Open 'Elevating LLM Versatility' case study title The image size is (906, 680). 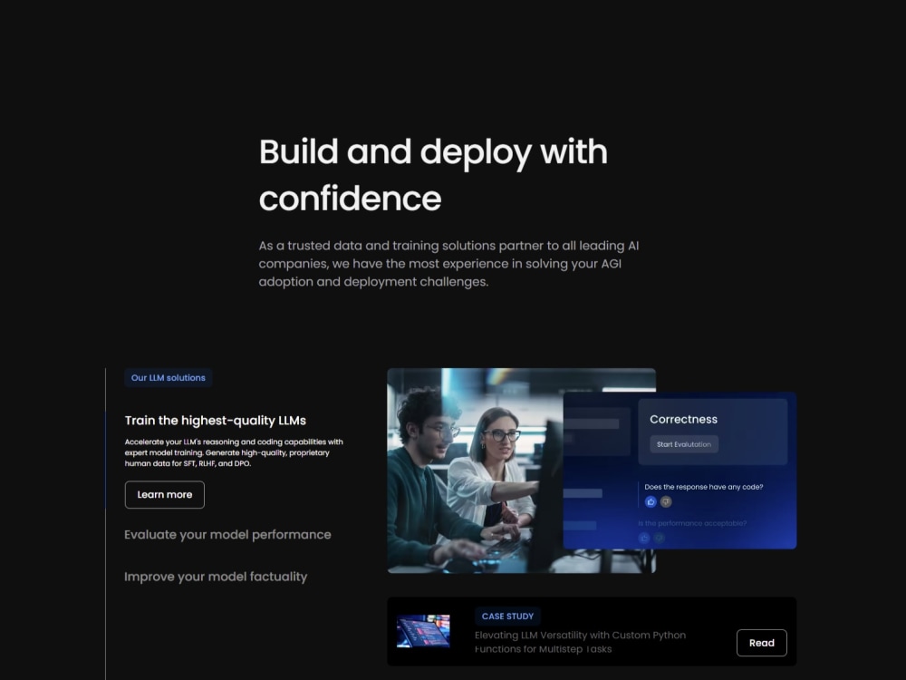[580, 642]
